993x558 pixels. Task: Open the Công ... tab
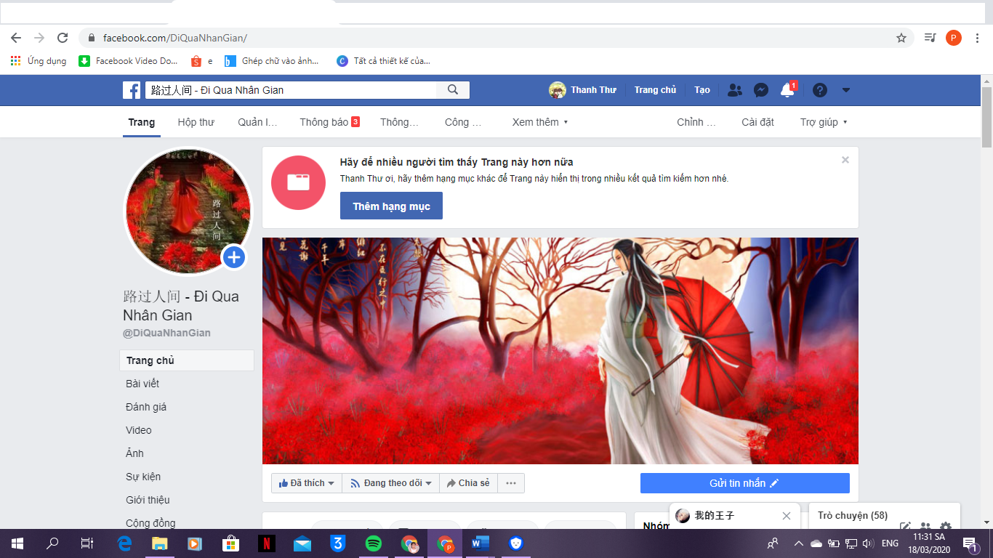pos(464,122)
